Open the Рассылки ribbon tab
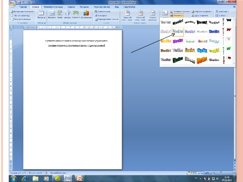The height and width of the screenshot is (182, 243). tap(84, 7)
